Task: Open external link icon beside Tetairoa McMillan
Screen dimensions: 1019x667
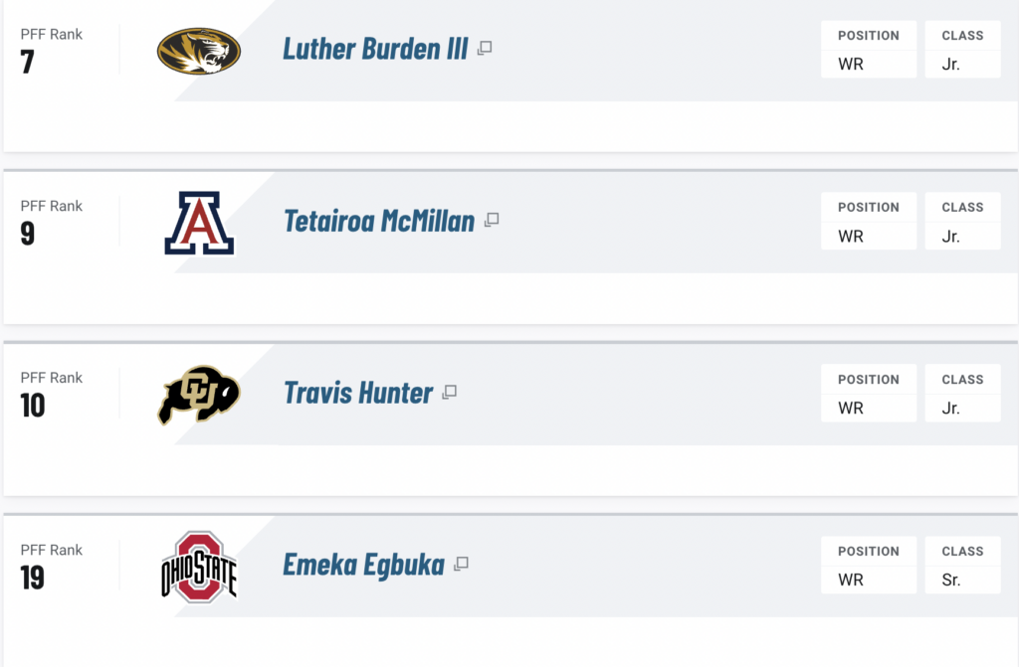Action: pyautogui.click(x=492, y=220)
